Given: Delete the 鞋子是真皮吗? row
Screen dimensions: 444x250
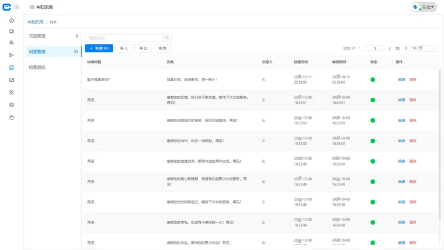Looking at the screenshot, I should [x=413, y=79].
